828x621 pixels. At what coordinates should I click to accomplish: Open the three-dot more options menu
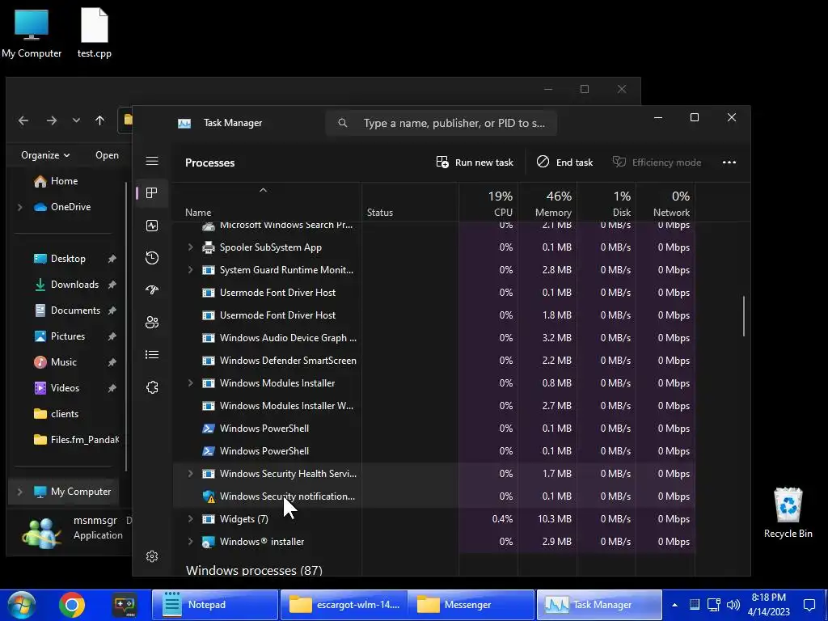[x=729, y=162]
